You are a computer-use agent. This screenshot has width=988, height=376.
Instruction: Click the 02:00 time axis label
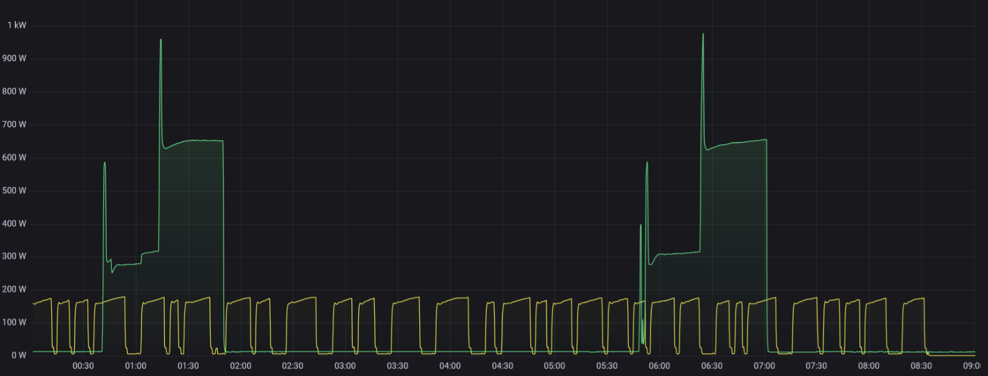(x=241, y=366)
